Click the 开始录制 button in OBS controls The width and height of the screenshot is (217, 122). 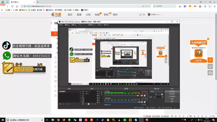tap(172, 94)
